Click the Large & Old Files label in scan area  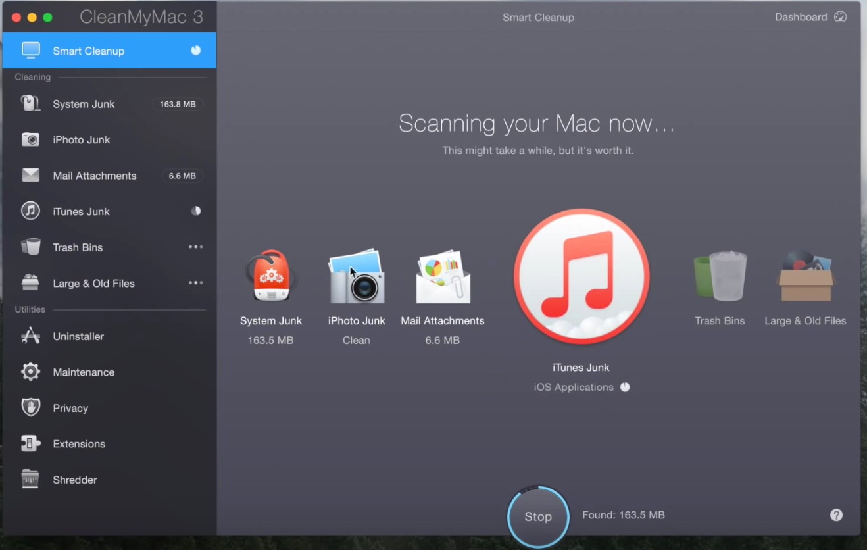pyautogui.click(x=805, y=321)
